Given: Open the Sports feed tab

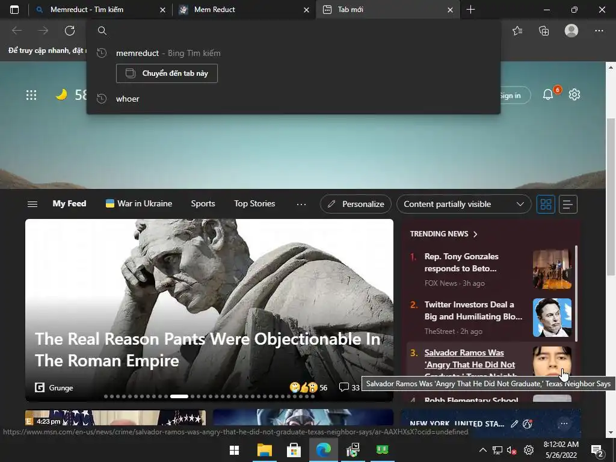Looking at the screenshot, I should click(203, 203).
